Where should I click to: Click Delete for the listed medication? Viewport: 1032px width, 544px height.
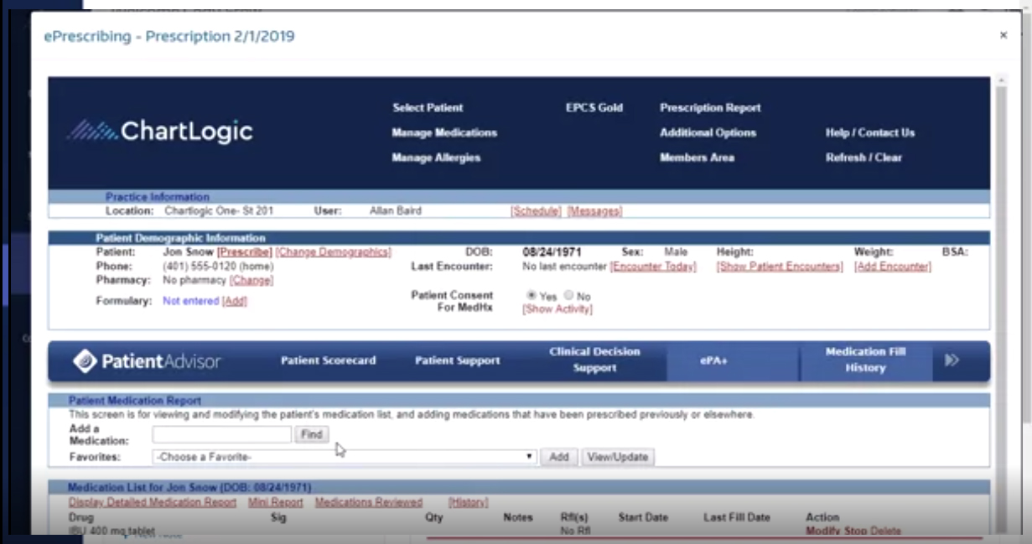tap(885, 531)
